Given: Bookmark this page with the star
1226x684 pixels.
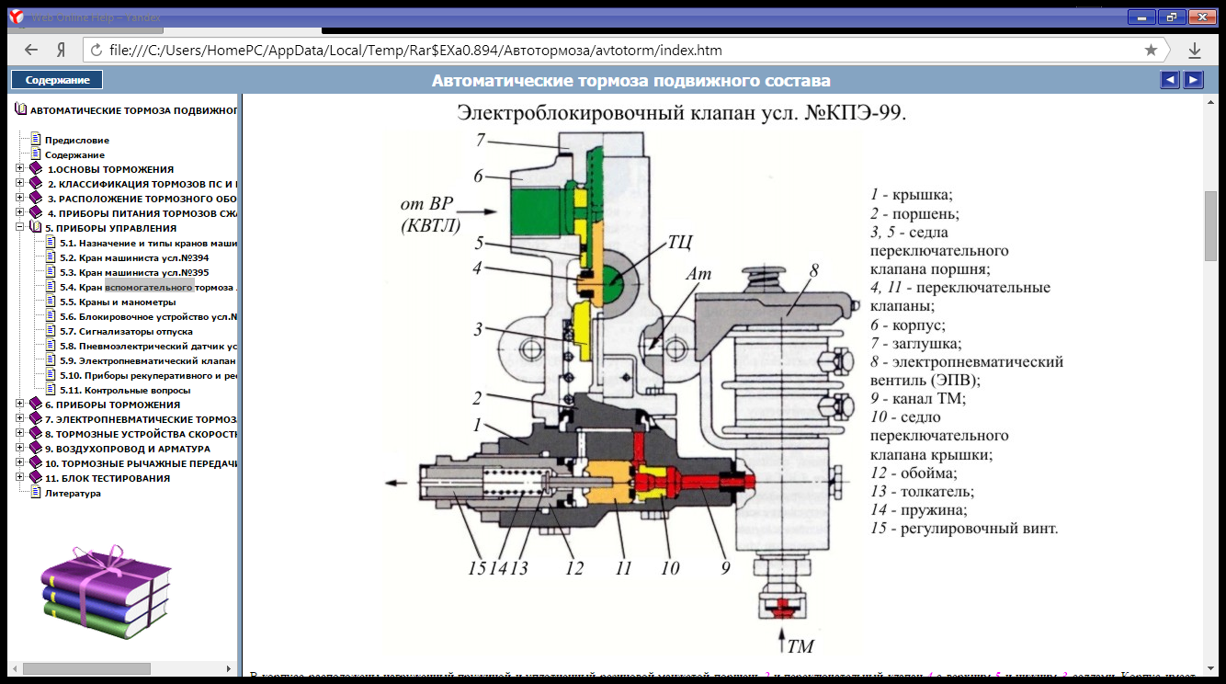Looking at the screenshot, I should pyautogui.click(x=1151, y=50).
